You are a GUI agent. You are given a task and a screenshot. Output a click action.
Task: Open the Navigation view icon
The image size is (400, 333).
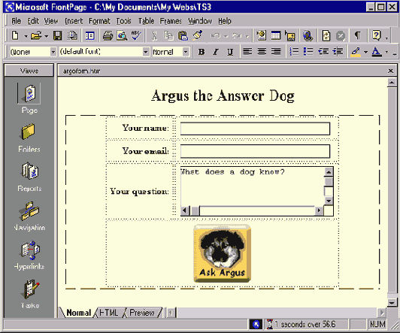pyautogui.click(x=29, y=216)
